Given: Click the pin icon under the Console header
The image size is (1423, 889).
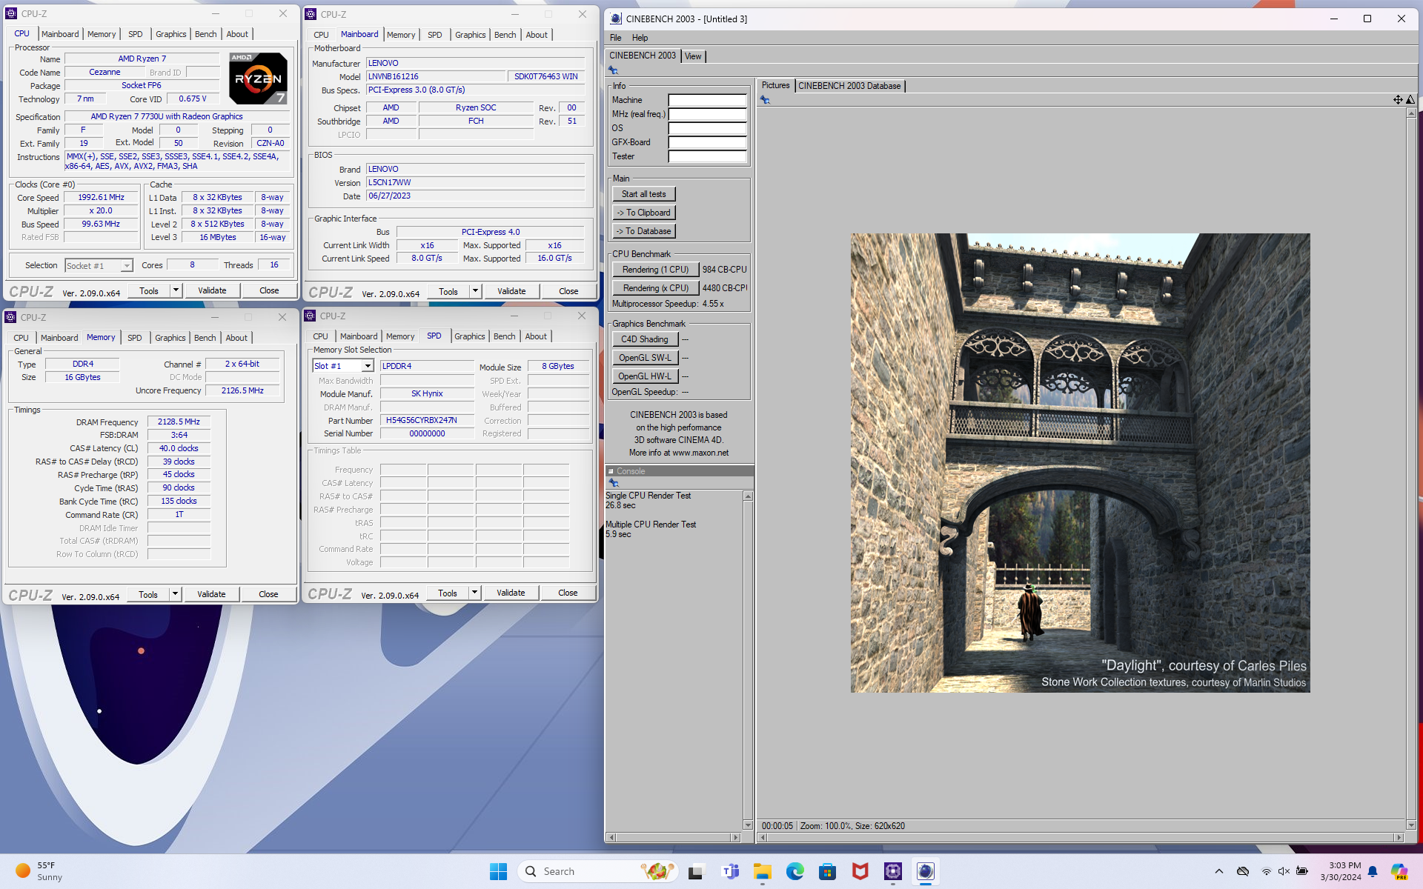Looking at the screenshot, I should pos(614,483).
